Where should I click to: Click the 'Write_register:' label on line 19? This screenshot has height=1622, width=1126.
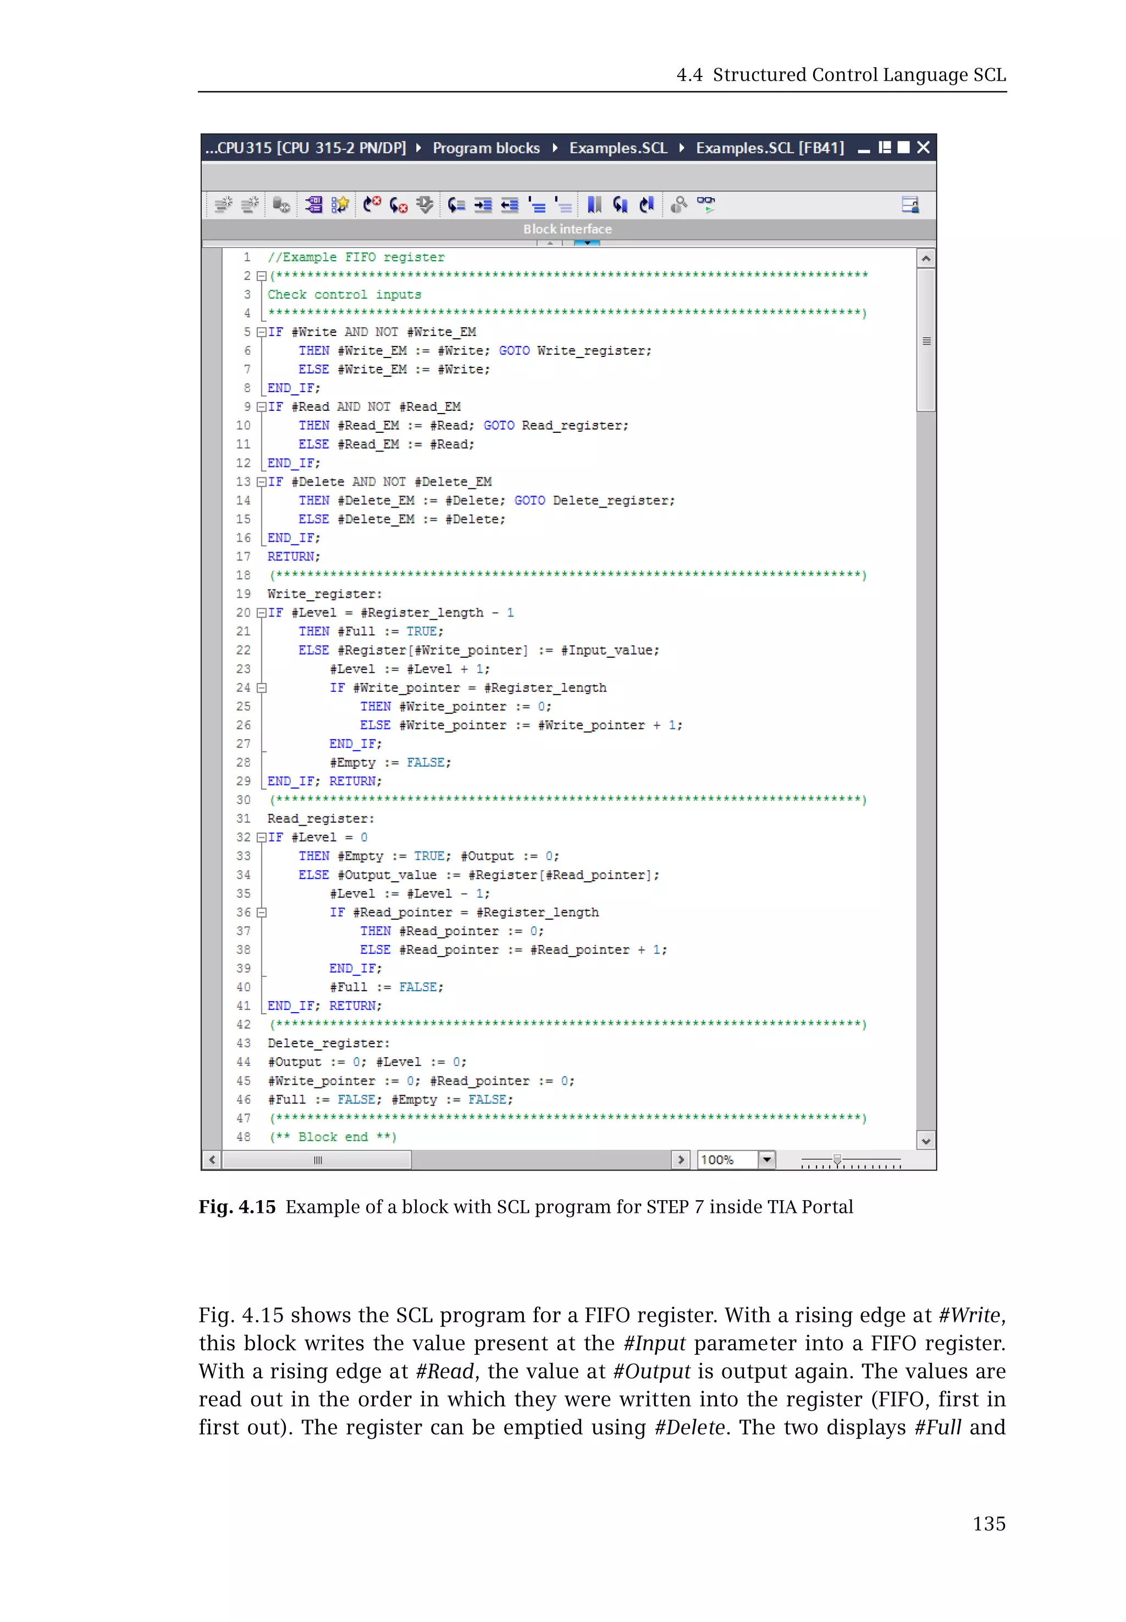pos(324,593)
